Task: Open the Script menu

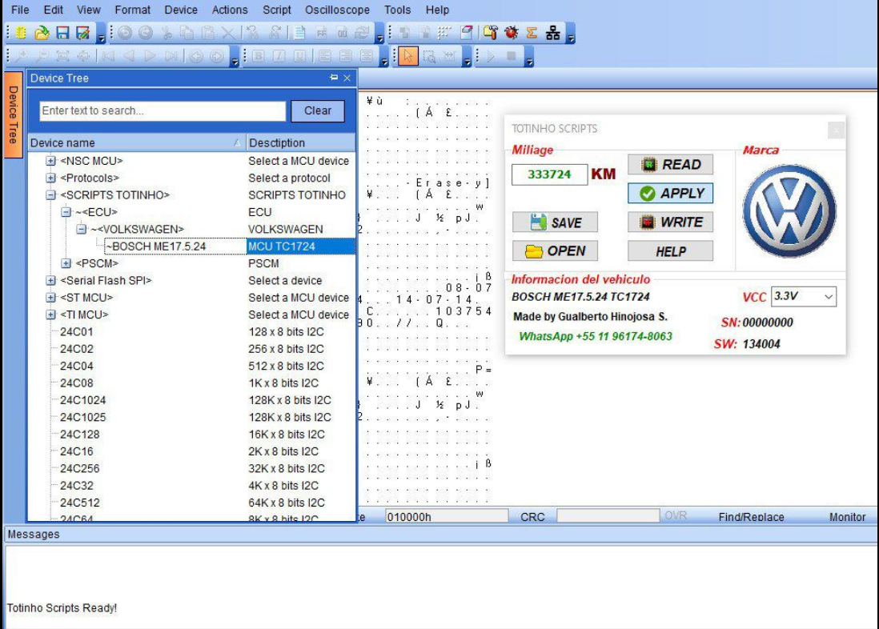Action: [277, 10]
